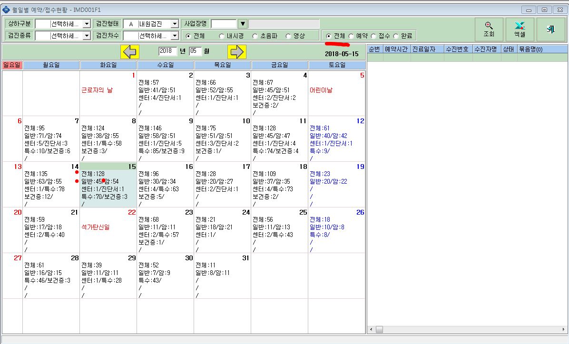Click the 조회 search magnifier button
Screen dimensions: 569x344
(x=489, y=29)
